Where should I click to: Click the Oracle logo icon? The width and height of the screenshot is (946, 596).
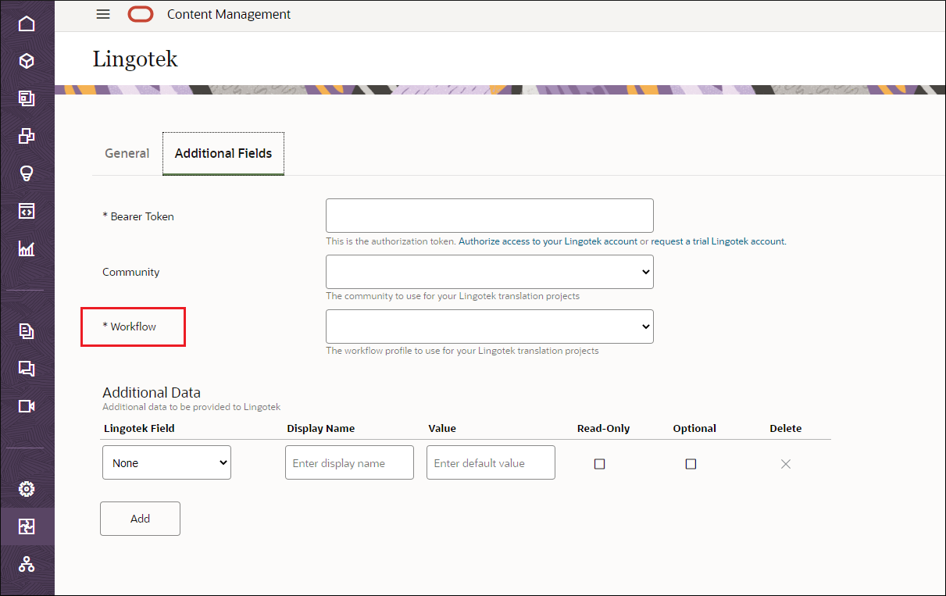(x=141, y=14)
